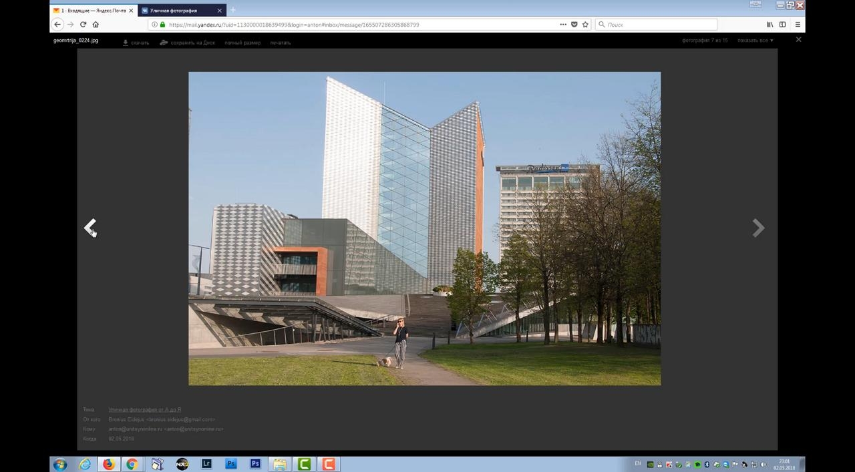Screen dimensions: 855x472
Task: Open the message subject Уличная фотография link
Action: click(x=145, y=409)
